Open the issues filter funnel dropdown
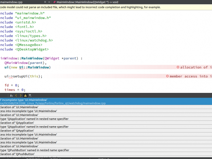The image size is (212, 159). click(30, 95)
